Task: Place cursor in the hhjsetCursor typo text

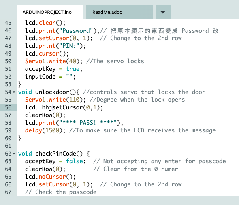Action: [62, 107]
